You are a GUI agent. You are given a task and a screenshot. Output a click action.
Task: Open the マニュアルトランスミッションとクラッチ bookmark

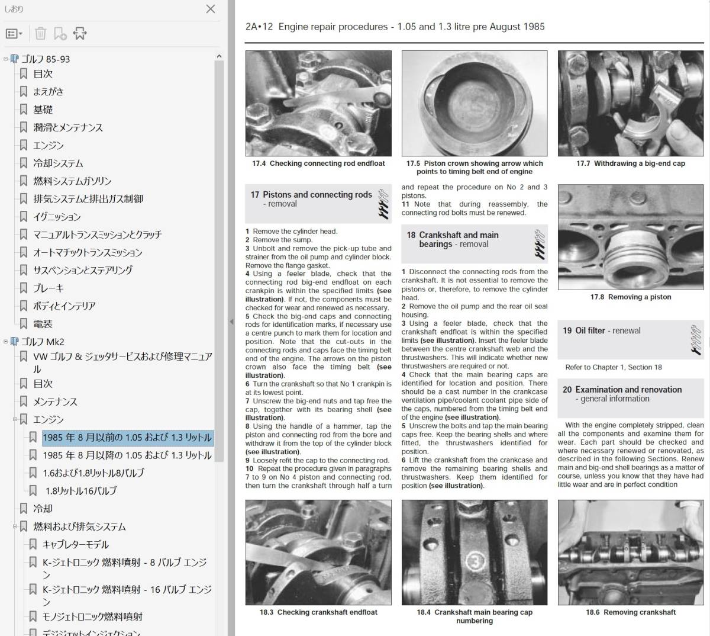click(x=98, y=235)
